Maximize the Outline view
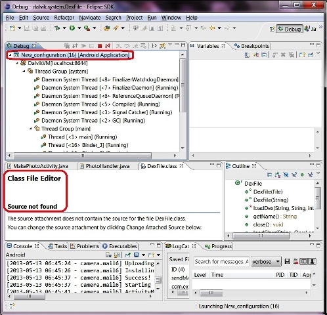 [318, 165]
